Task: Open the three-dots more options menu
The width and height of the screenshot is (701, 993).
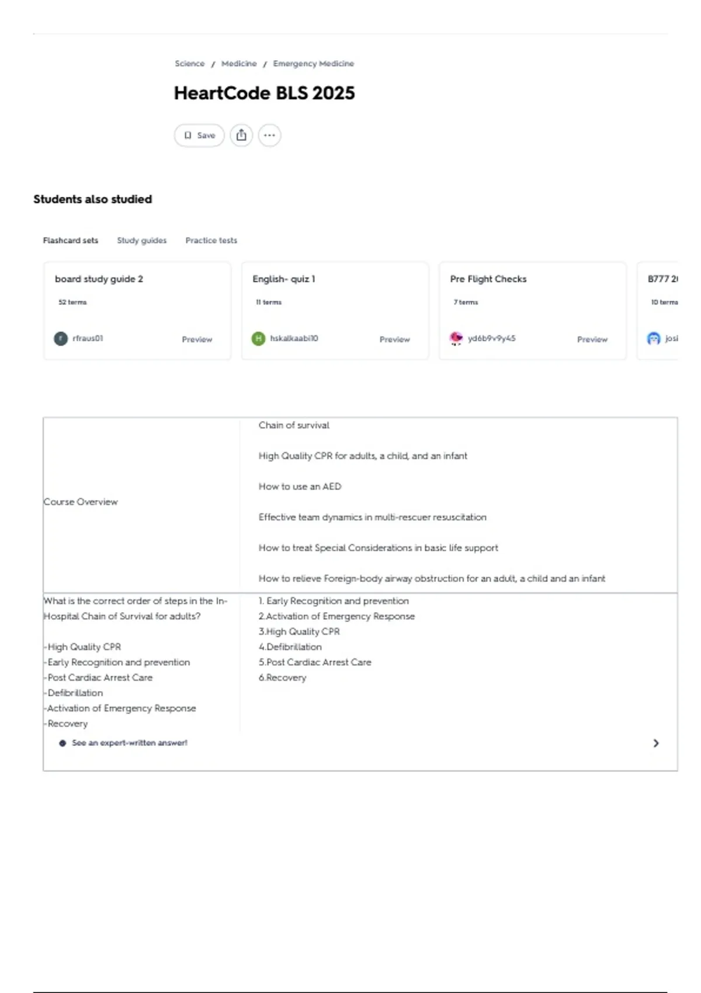Action: coord(269,136)
